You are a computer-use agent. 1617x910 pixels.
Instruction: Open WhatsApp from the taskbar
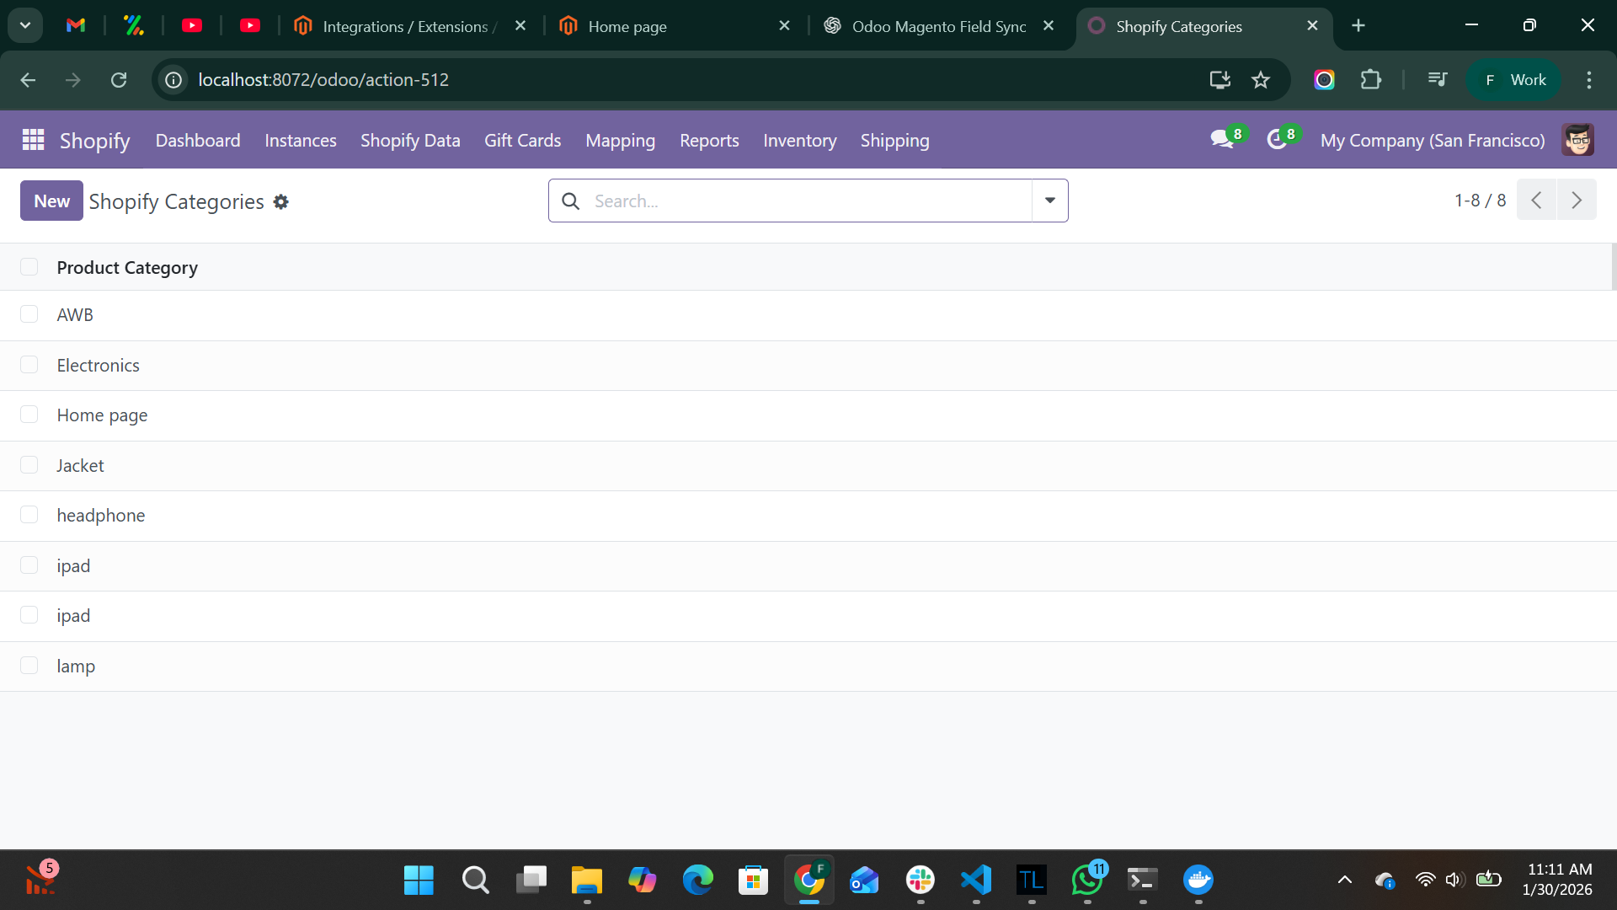click(x=1087, y=881)
